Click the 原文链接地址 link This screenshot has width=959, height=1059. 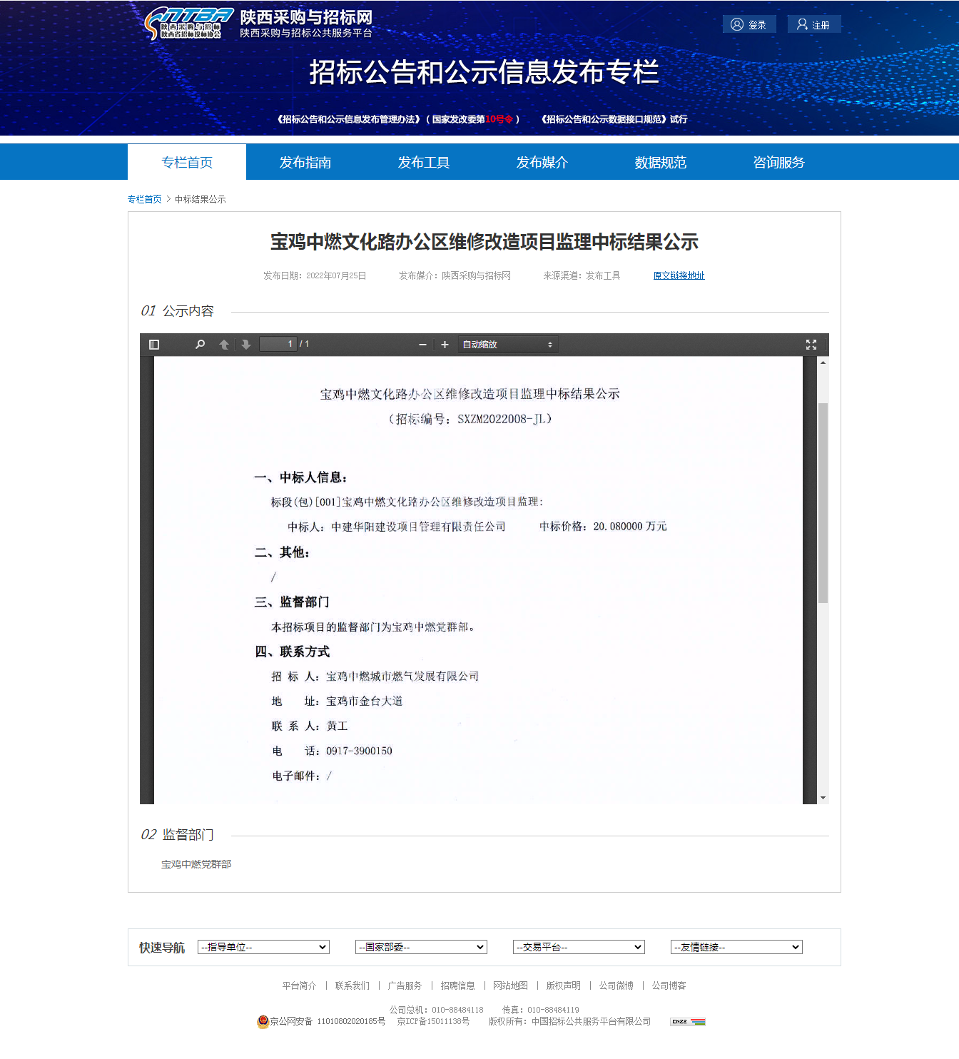(x=679, y=275)
